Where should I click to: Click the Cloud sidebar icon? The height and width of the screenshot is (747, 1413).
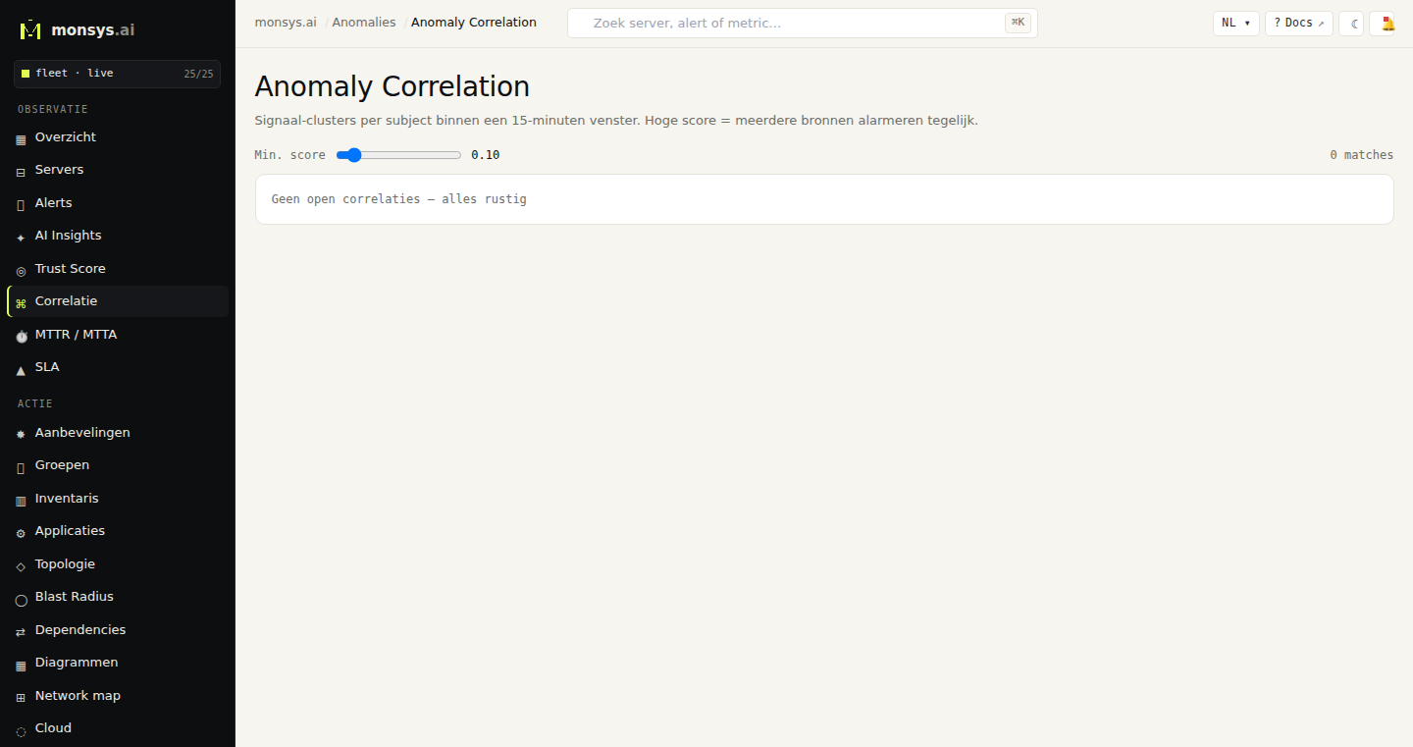(x=21, y=730)
